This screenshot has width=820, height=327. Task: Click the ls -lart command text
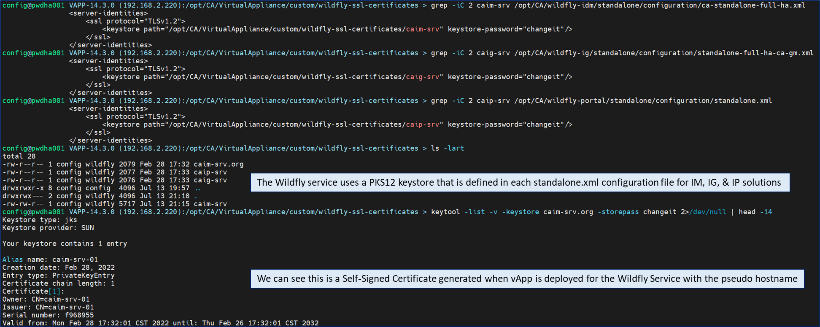(447, 148)
